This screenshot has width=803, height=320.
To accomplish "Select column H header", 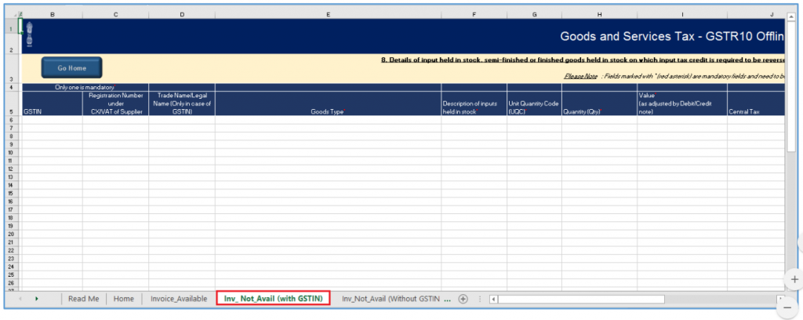I will click(599, 15).
